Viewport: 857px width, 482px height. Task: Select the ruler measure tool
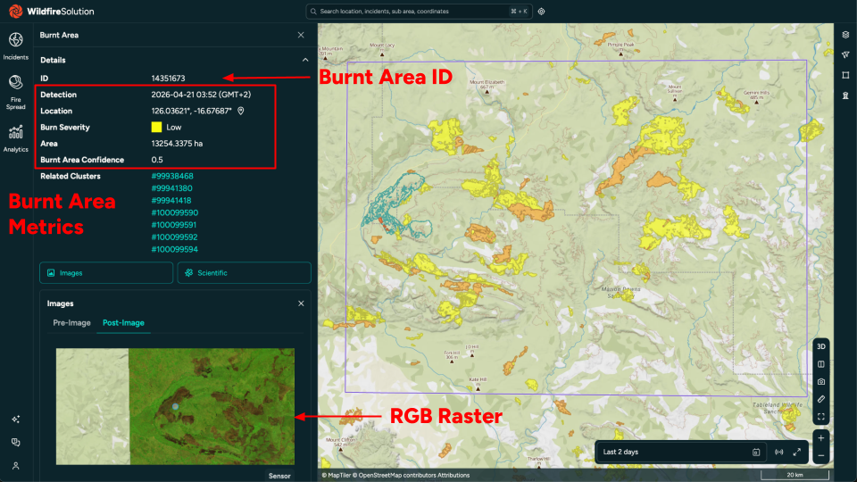[821, 399]
